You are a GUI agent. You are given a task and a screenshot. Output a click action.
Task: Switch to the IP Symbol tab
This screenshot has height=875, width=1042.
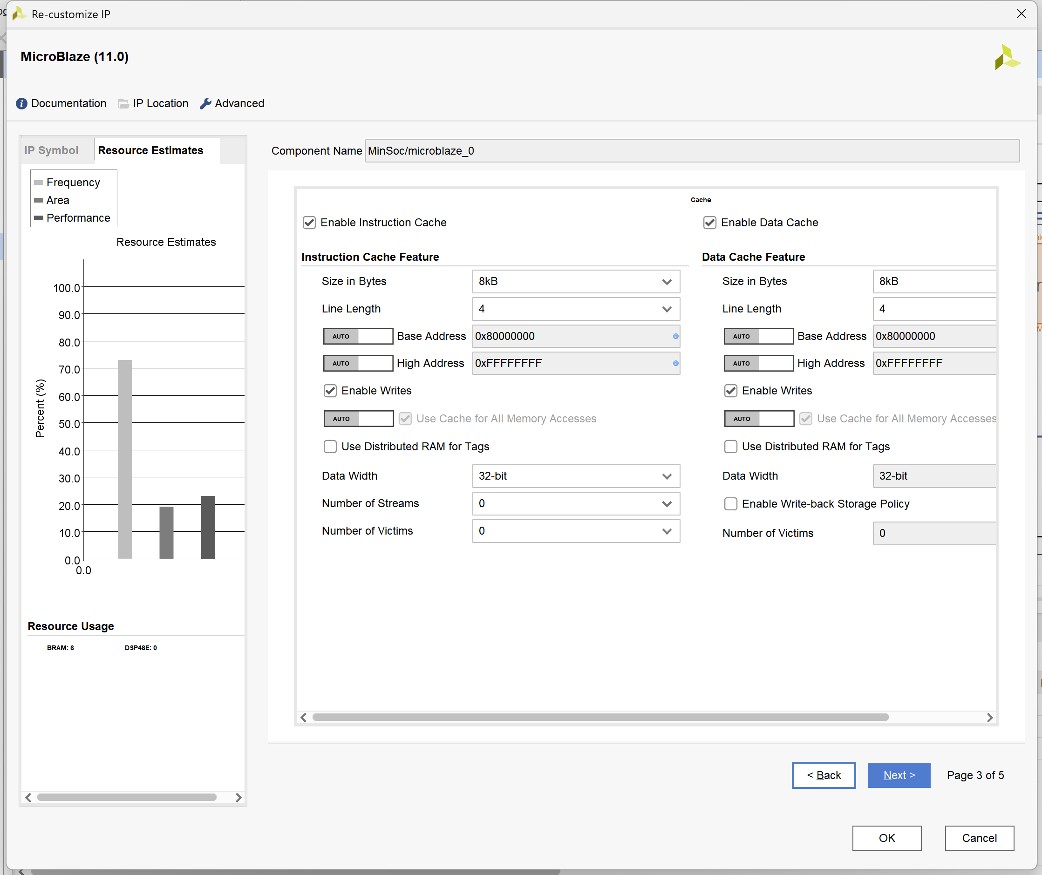point(52,150)
